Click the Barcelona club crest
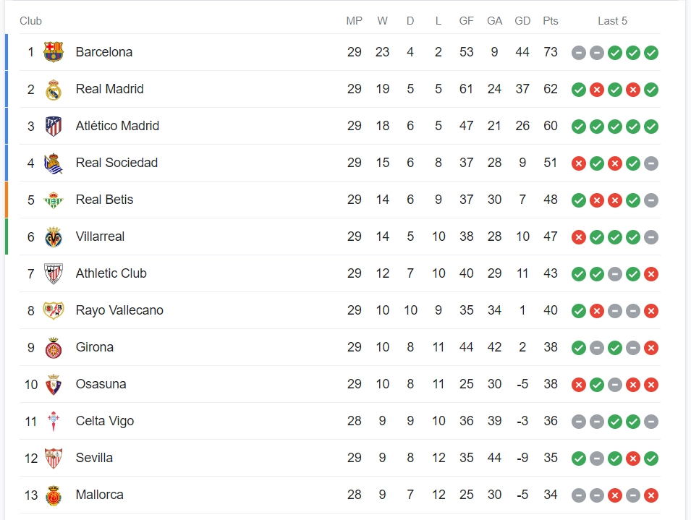Viewport: 691px width, 520px height. [x=54, y=52]
